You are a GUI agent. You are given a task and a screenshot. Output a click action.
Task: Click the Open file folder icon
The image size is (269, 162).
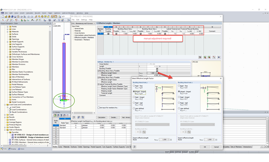6,17
